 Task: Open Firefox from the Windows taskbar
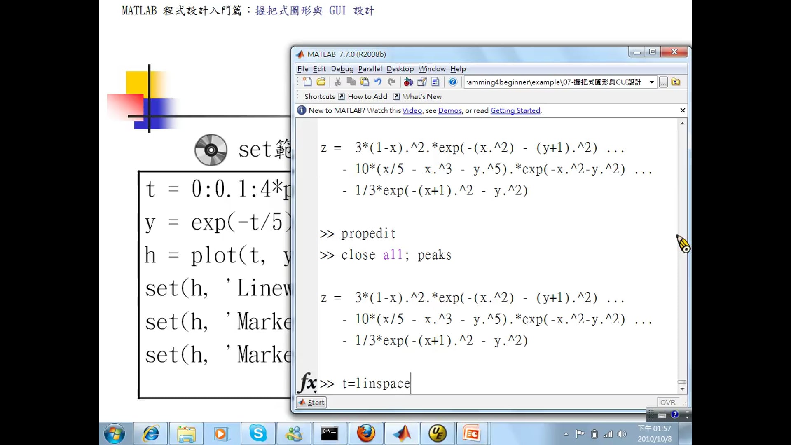[366, 433]
